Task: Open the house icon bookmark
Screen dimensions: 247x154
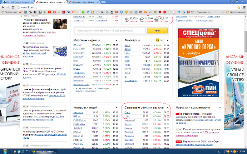Action: pos(30,12)
